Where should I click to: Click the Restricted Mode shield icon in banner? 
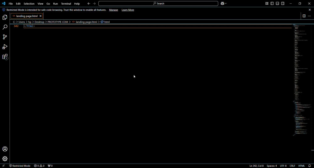coord(3,10)
